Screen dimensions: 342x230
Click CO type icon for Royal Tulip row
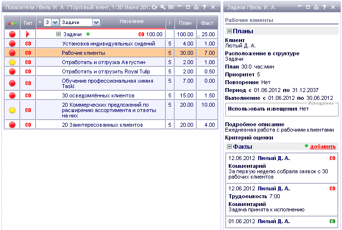coord(28,71)
